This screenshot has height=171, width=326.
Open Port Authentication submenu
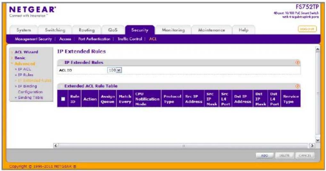click(94, 39)
